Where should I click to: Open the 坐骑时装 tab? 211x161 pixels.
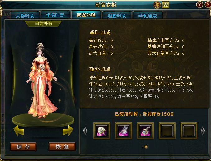point(55,15)
